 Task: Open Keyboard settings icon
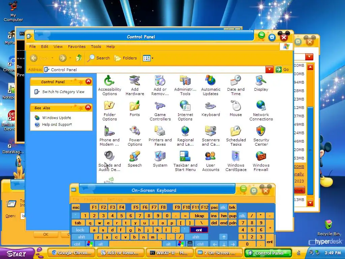[211, 109]
